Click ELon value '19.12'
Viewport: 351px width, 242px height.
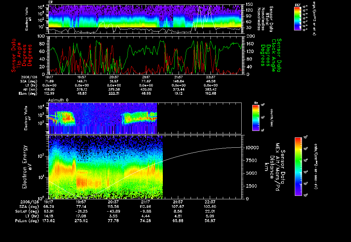(x=179, y=93)
